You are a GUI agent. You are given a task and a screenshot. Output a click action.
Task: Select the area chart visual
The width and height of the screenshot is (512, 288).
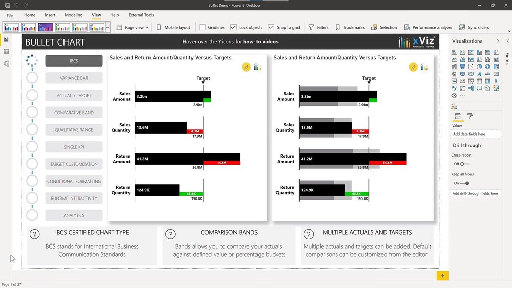[462, 59]
